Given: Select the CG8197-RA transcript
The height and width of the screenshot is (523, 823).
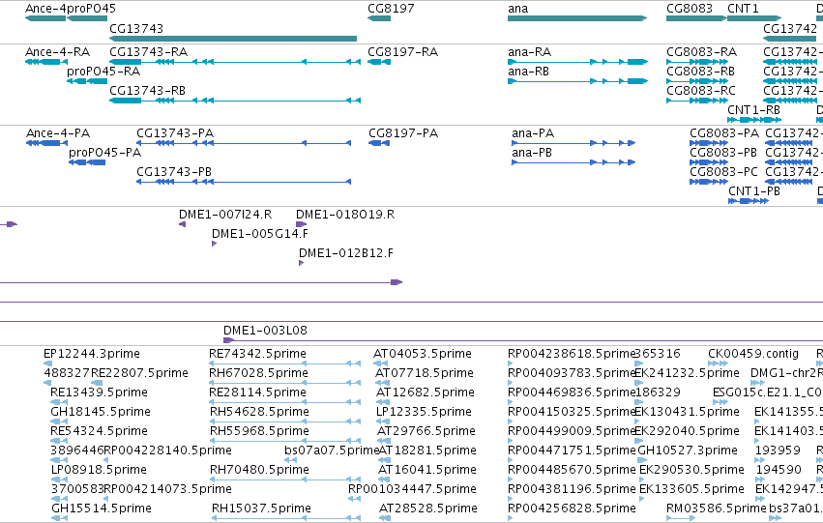Looking at the screenshot, I should point(379,62).
